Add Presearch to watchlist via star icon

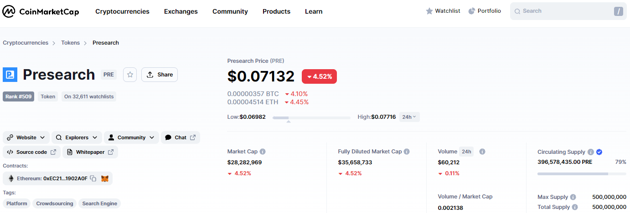point(130,75)
